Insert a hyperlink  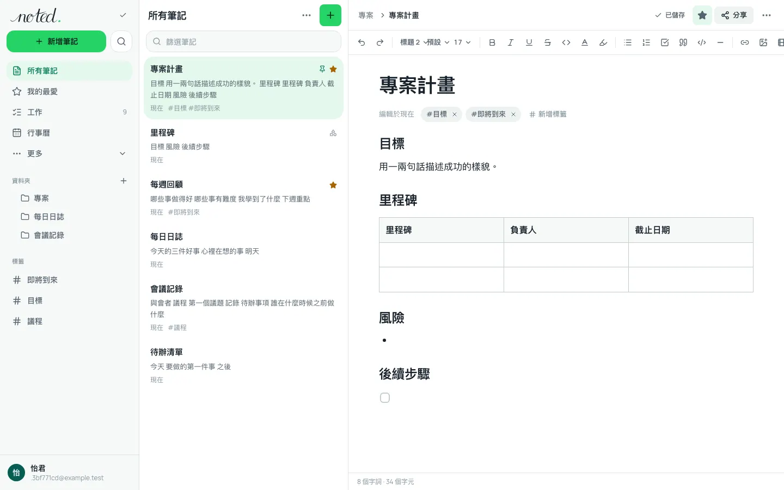[x=745, y=42]
